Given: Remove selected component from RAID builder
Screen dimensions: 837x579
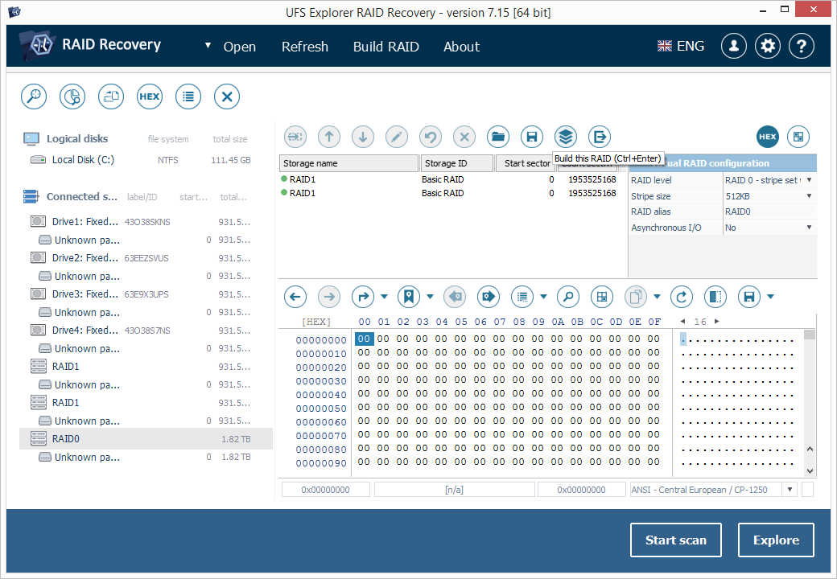Looking at the screenshot, I should click(464, 137).
